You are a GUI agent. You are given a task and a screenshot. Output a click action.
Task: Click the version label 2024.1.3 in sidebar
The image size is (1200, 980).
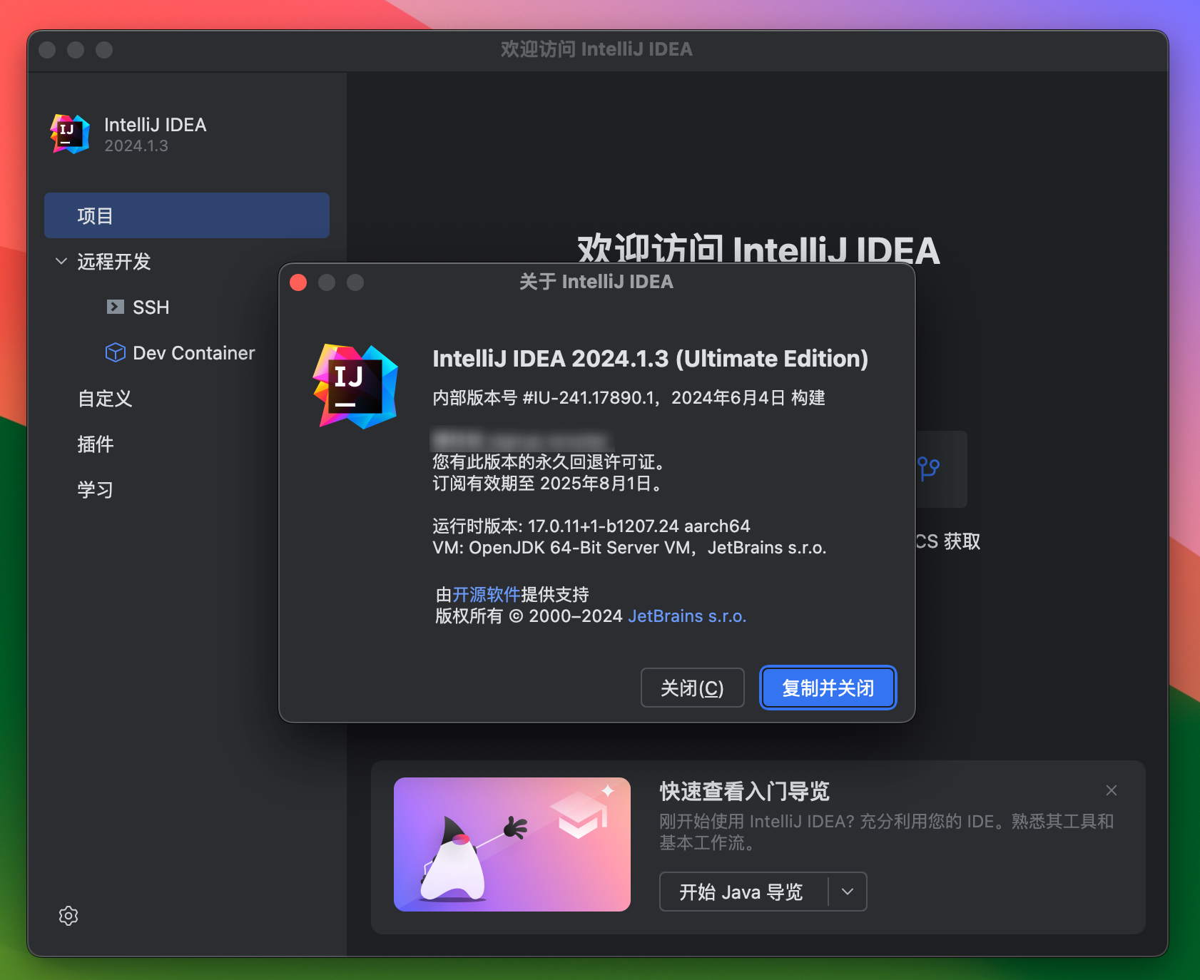click(x=136, y=146)
